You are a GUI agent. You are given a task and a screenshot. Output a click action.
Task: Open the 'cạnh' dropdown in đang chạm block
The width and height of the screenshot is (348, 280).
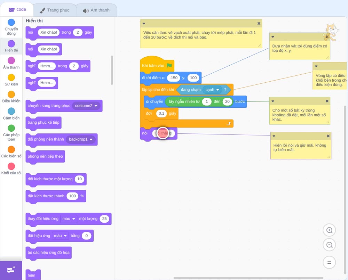tap(212, 90)
